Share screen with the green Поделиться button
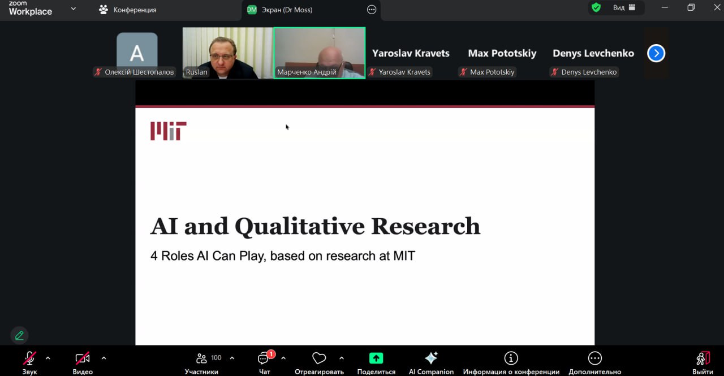The height and width of the screenshot is (376, 724). (376, 362)
